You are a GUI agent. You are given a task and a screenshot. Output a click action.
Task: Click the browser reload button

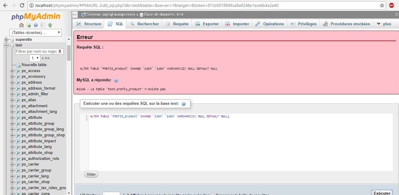coord(22,5)
